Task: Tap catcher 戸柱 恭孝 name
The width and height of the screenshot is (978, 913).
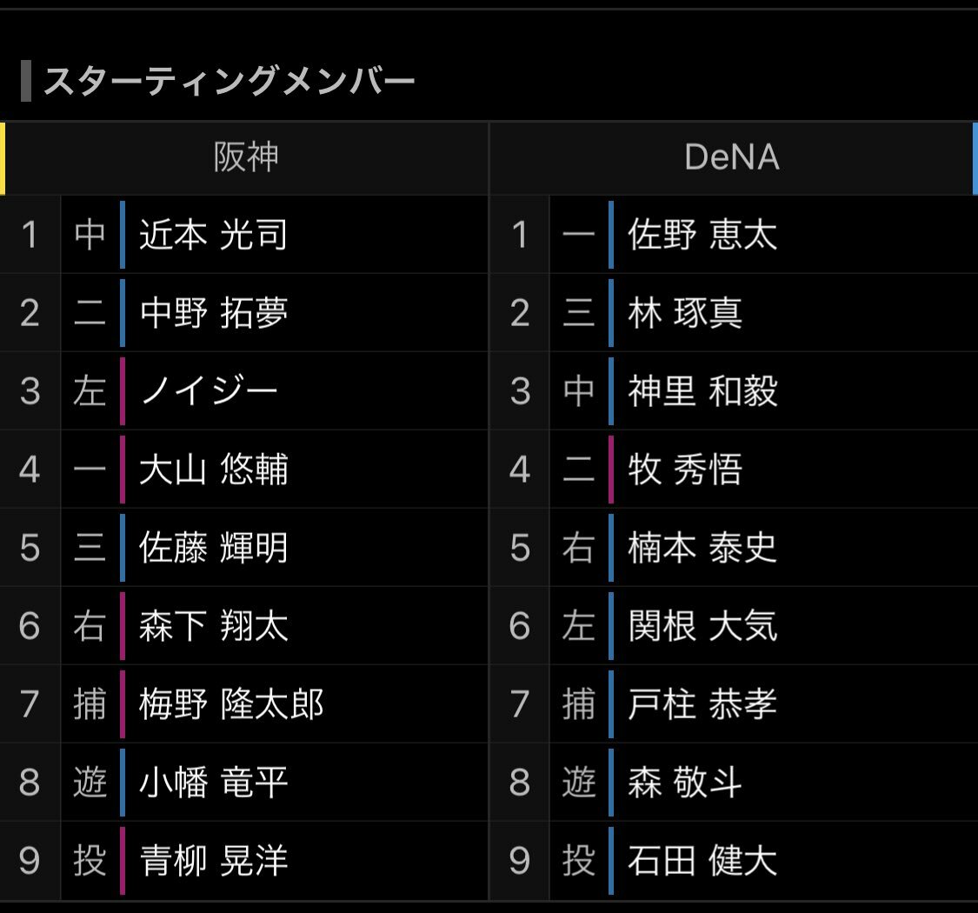Action: (702, 704)
